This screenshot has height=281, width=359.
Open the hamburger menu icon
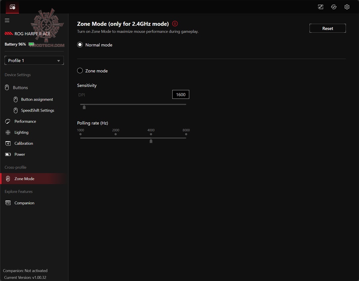coord(7,20)
